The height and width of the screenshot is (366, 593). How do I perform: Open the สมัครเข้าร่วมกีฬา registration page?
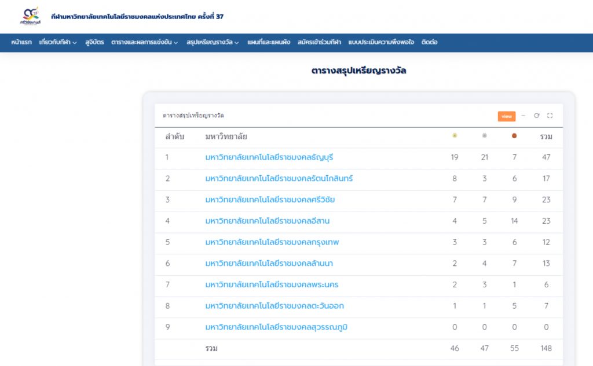(319, 42)
